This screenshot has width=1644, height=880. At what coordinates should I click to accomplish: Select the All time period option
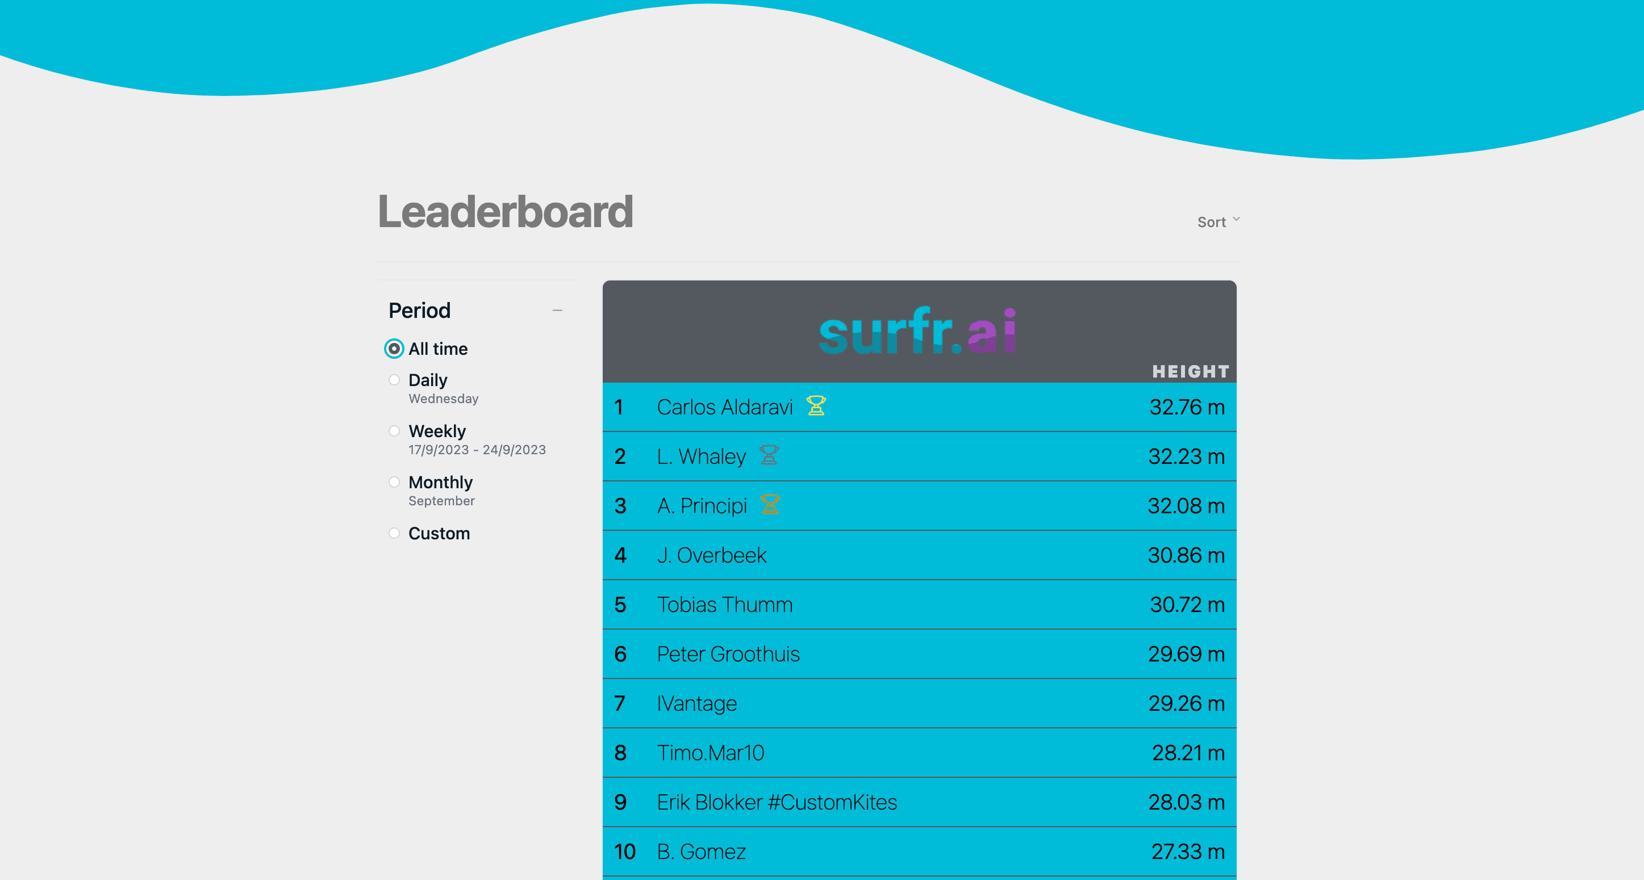click(x=394, y=349)
